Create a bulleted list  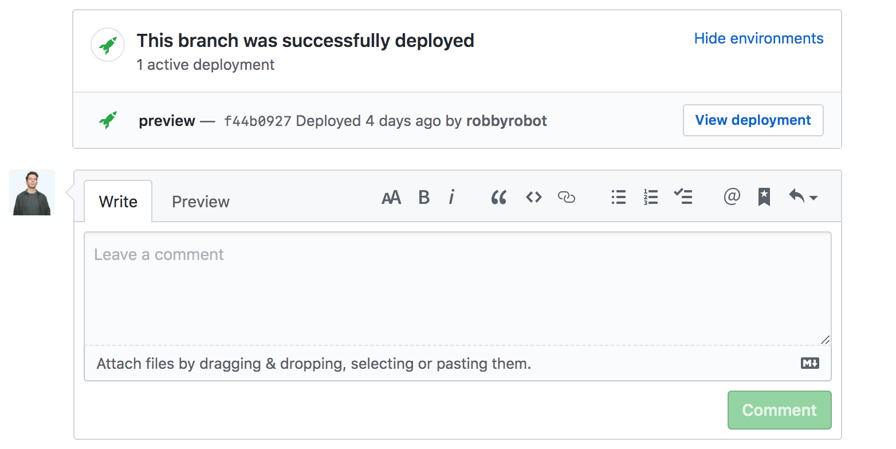pos(619,197)
